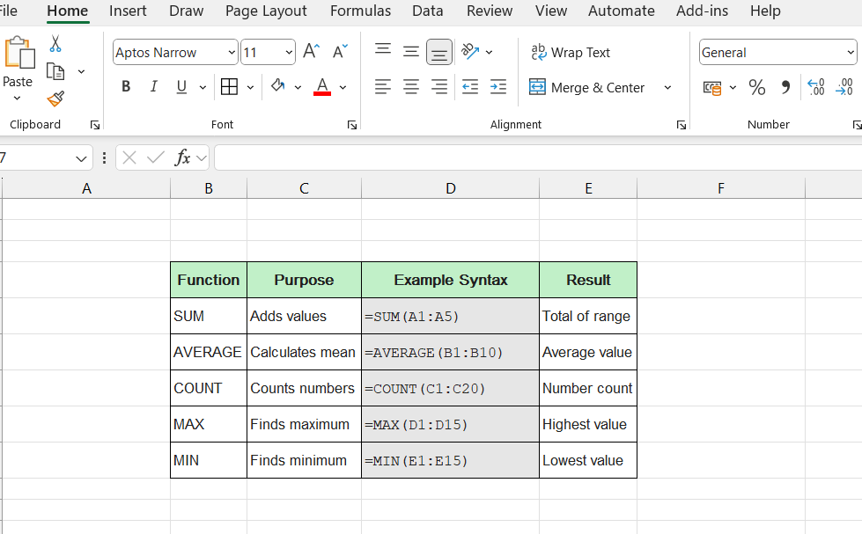Toggle Bold formatting

[126, 87]
